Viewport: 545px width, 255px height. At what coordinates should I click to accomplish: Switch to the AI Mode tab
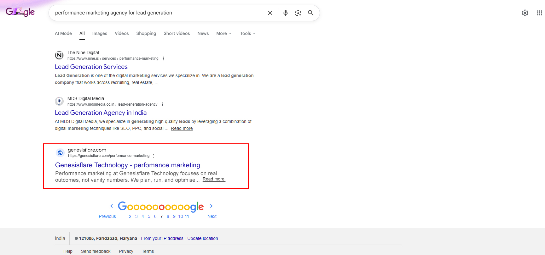(x=63, y=33)
